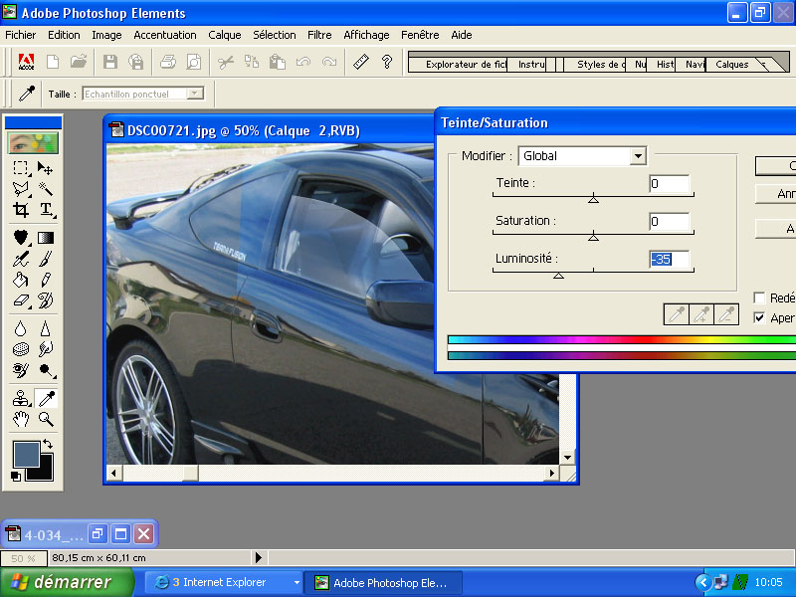Click the Help question mark icon
796x597 pixels.
pyautogui.click(x=387, y=62)
